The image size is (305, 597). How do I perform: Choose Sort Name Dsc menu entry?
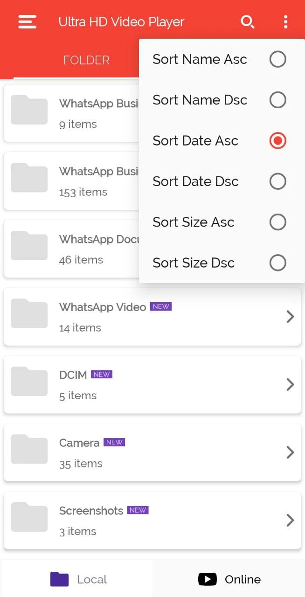tap(200, 100)
